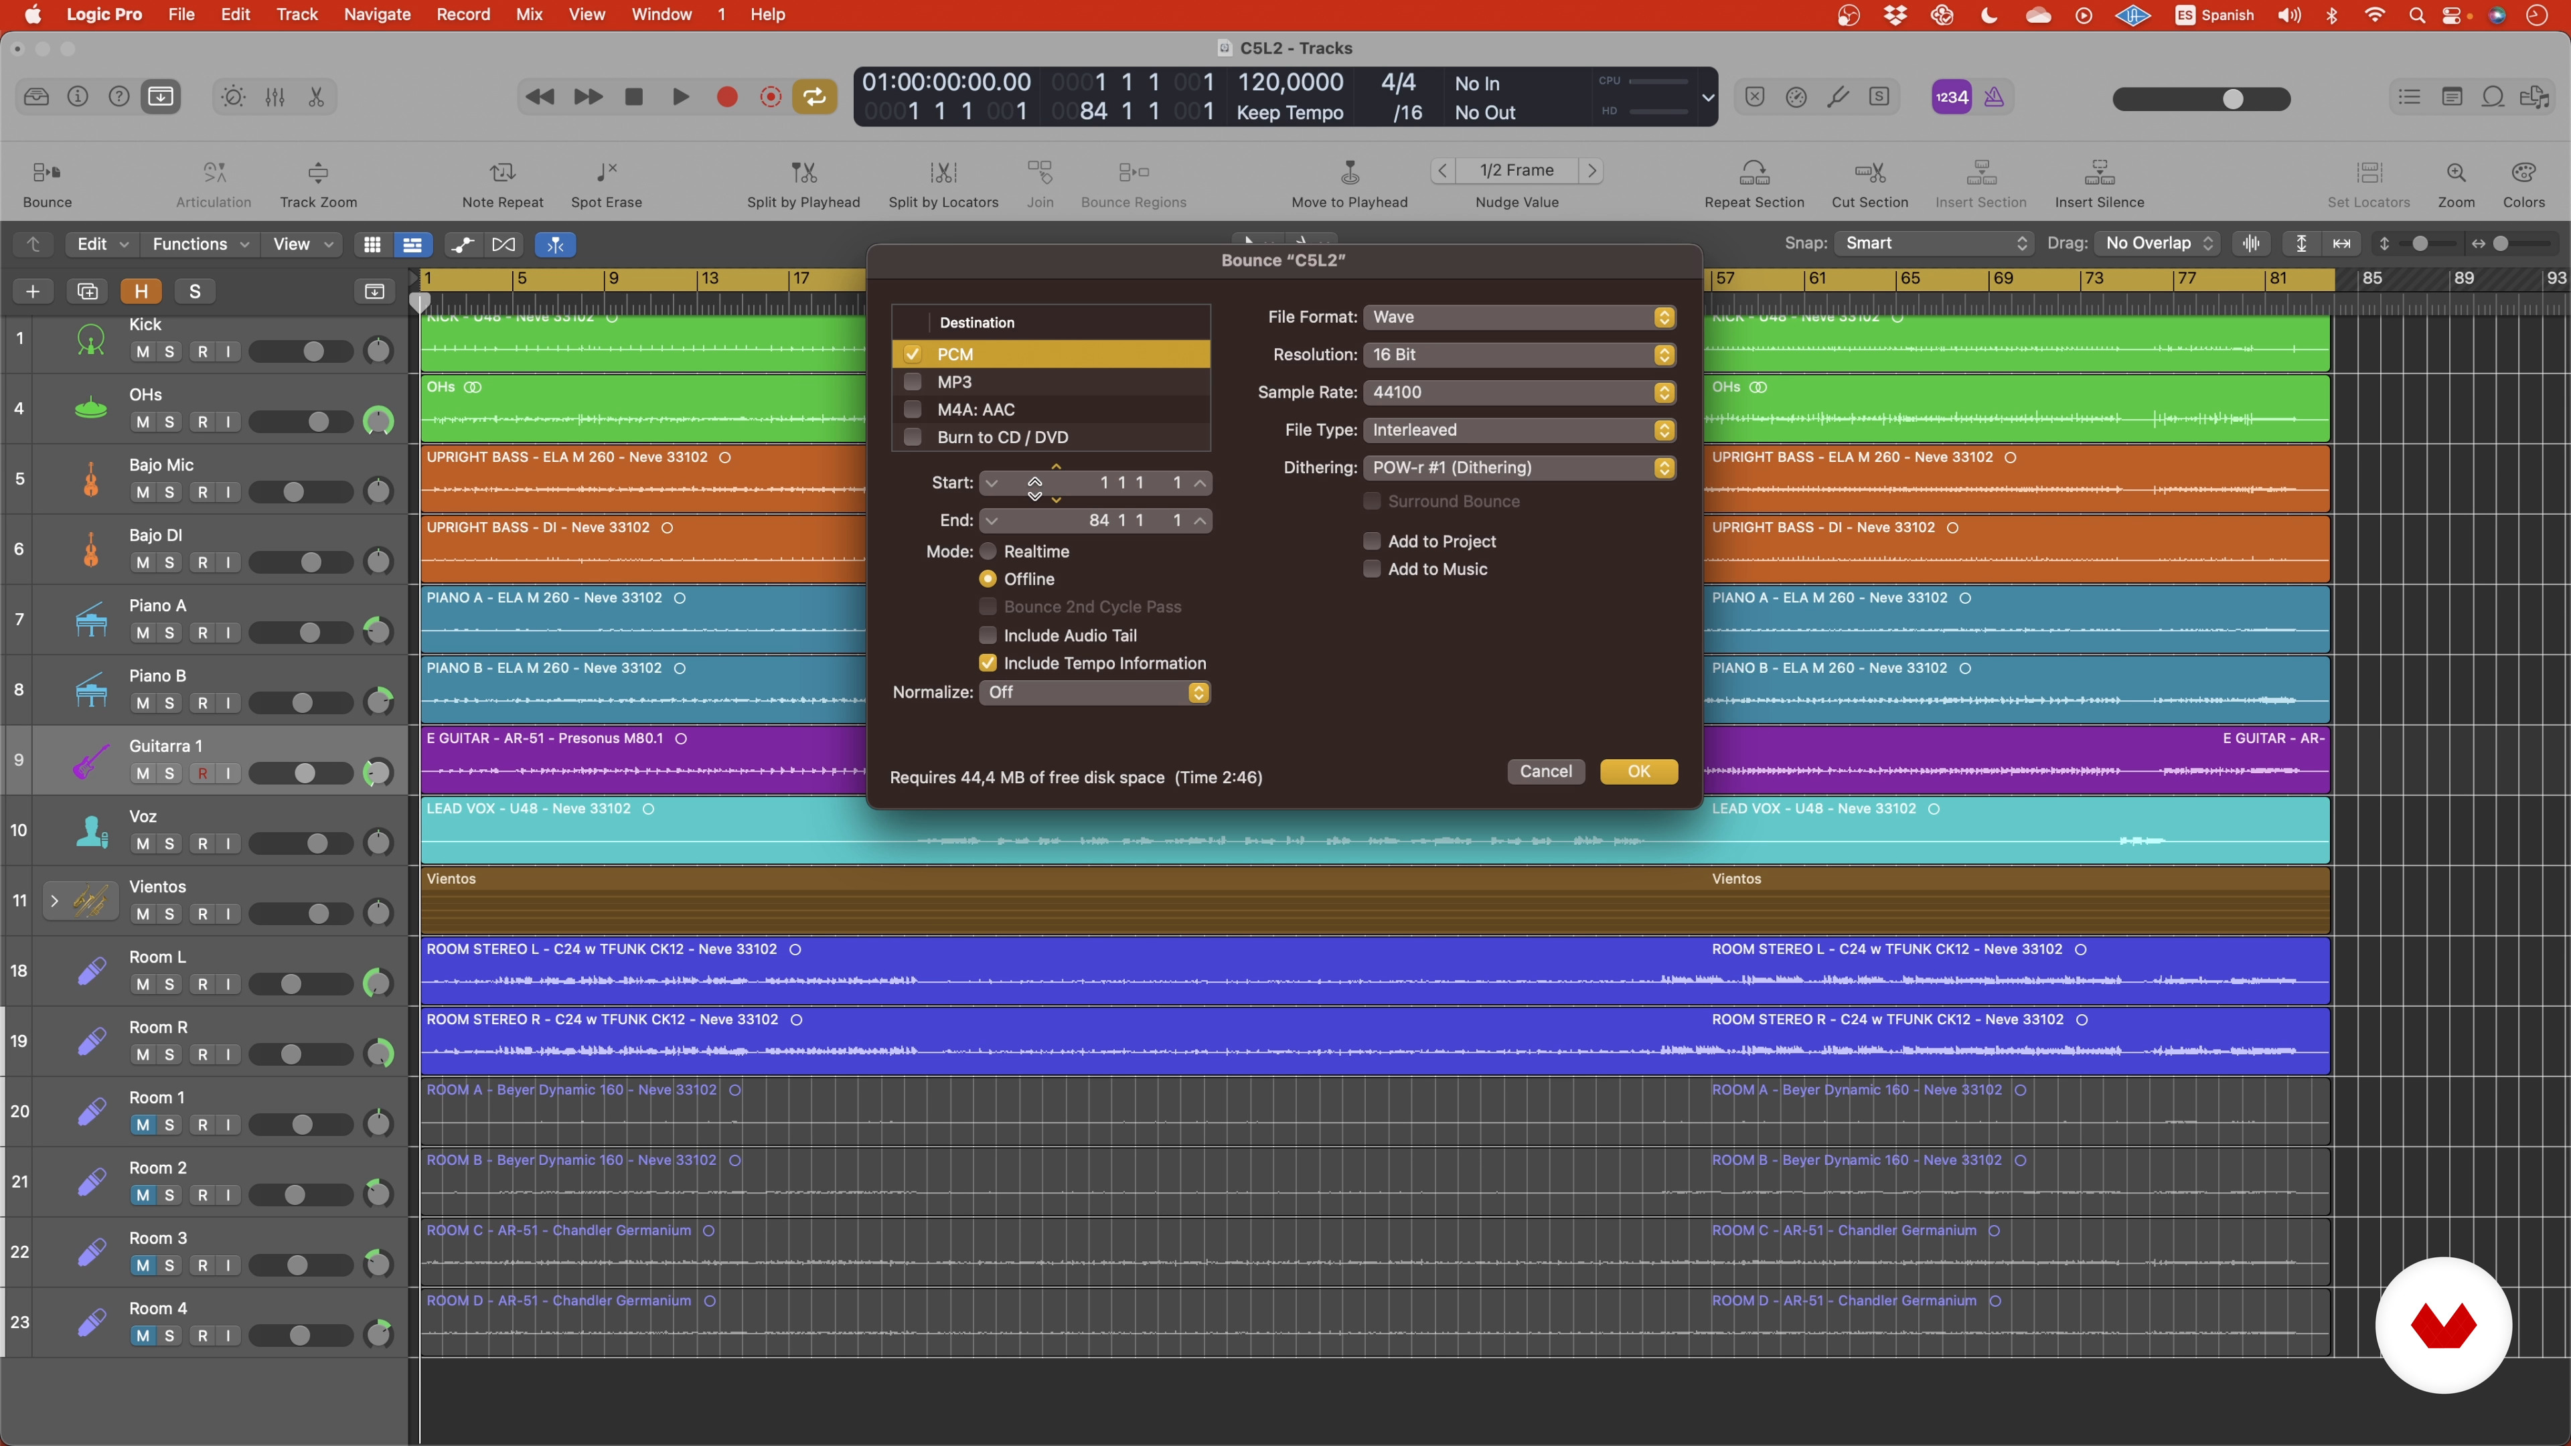This screenshot has width=2571, height=1446.
Task: Enable Include Audio Tail checkbox
Action: (988, 635)
